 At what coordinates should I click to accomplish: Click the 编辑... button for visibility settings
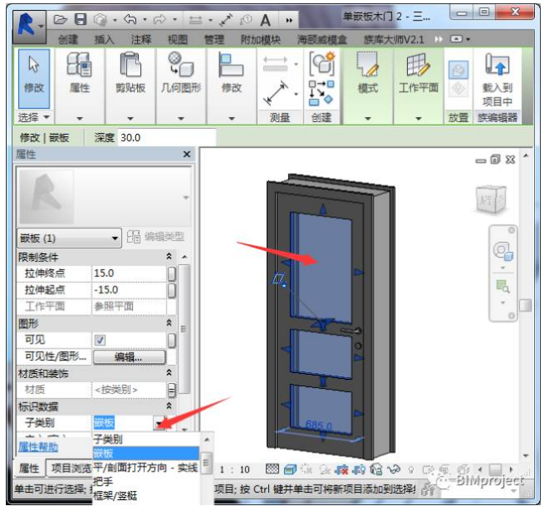click(128, 356)
